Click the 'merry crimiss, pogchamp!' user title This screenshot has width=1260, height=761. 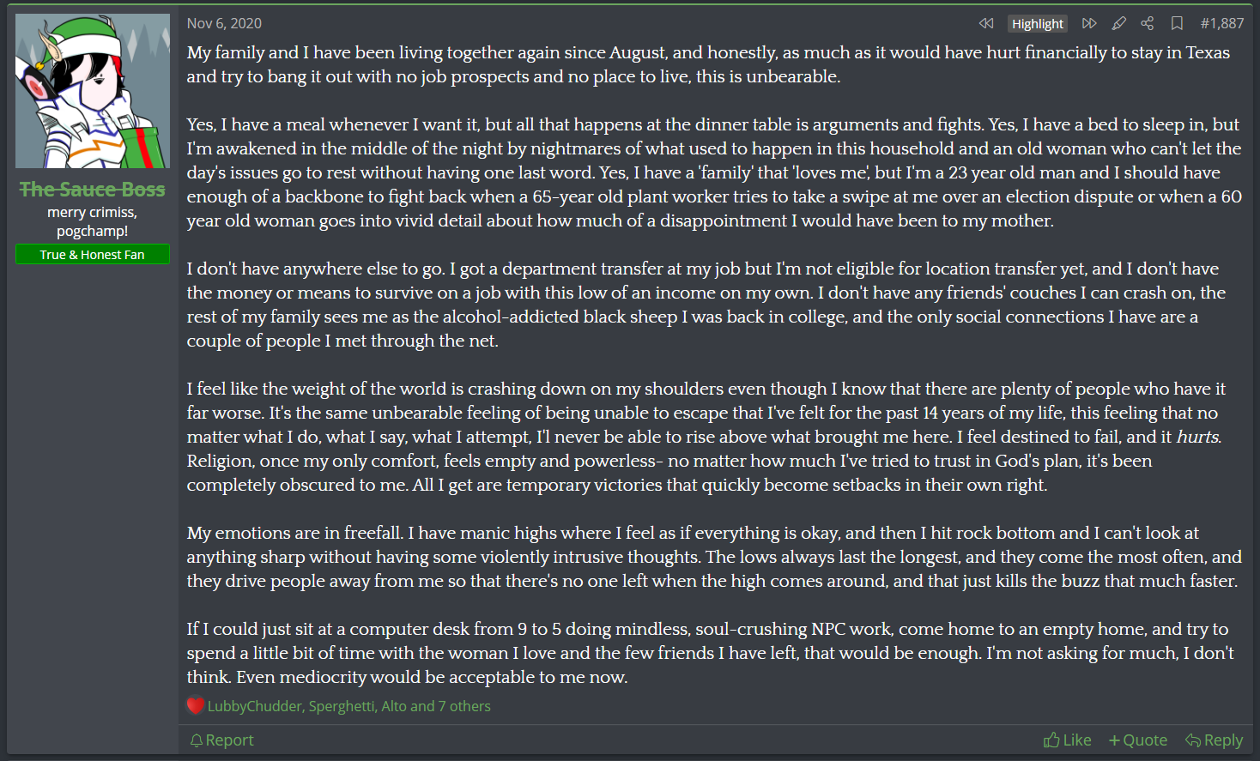[93, 221]
